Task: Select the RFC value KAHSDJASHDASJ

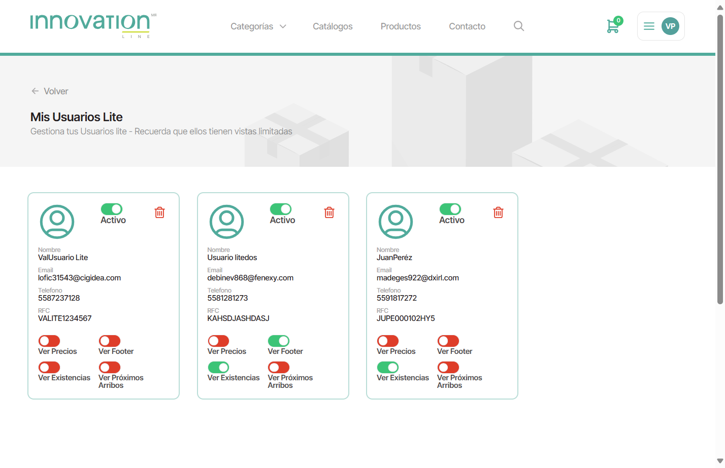Action: [238, 318]
